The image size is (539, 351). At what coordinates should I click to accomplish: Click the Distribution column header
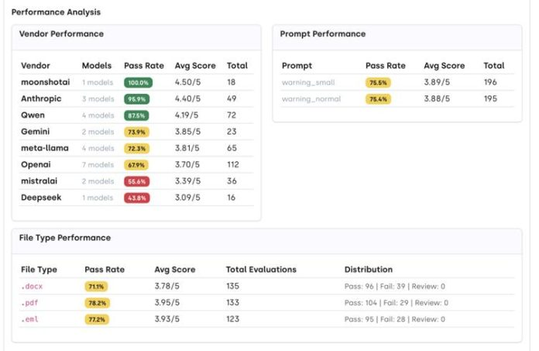(x=368, y=270)
